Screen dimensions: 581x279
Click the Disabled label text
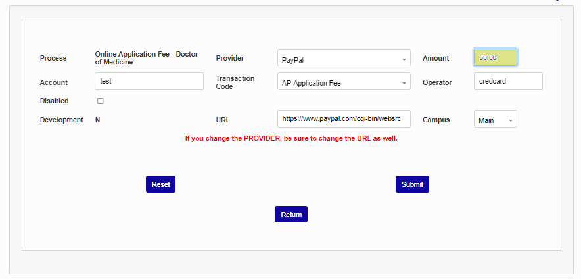pos(55,101)
